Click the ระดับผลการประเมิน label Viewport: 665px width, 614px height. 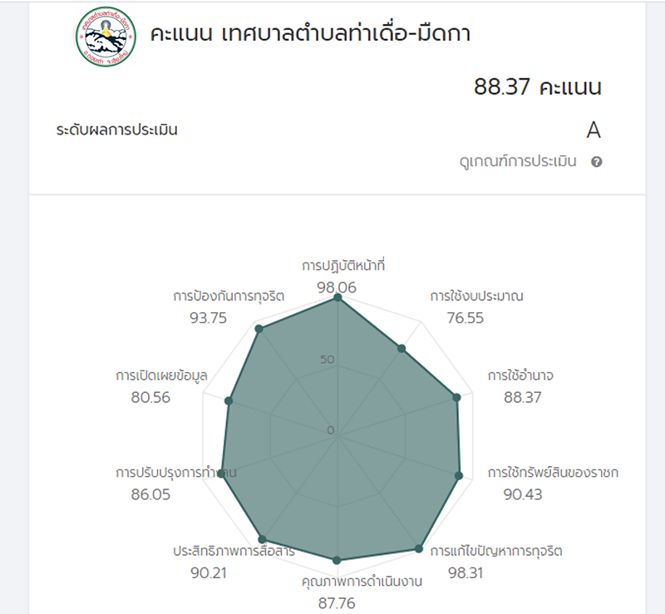coord(116,130)
